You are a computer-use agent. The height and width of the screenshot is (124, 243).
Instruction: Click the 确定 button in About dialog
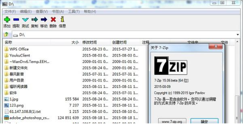(204, 121)
